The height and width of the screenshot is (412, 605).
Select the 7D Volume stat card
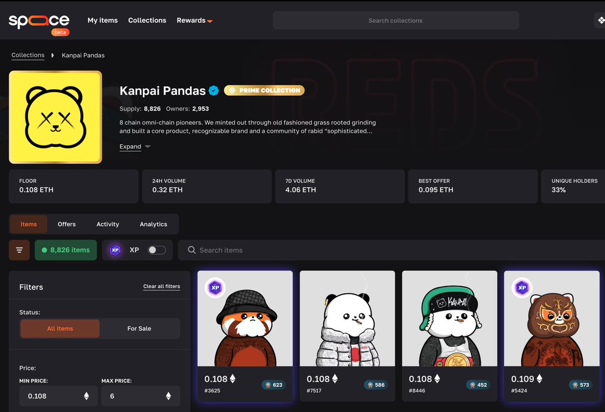click(x=340, y=186)
